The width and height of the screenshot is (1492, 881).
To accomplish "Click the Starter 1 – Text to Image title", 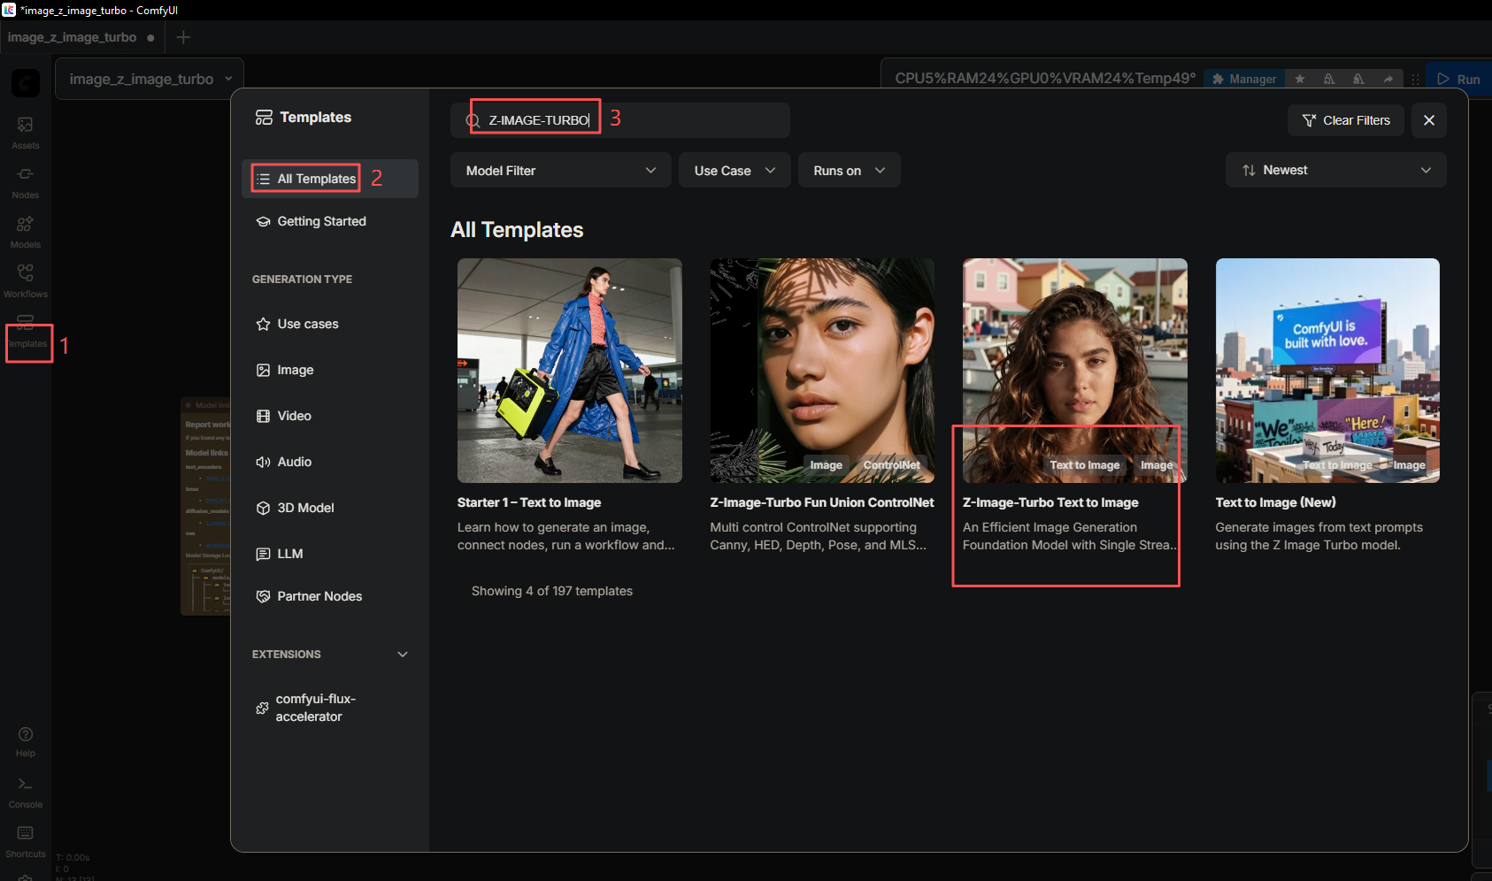I will coord(529,502).
